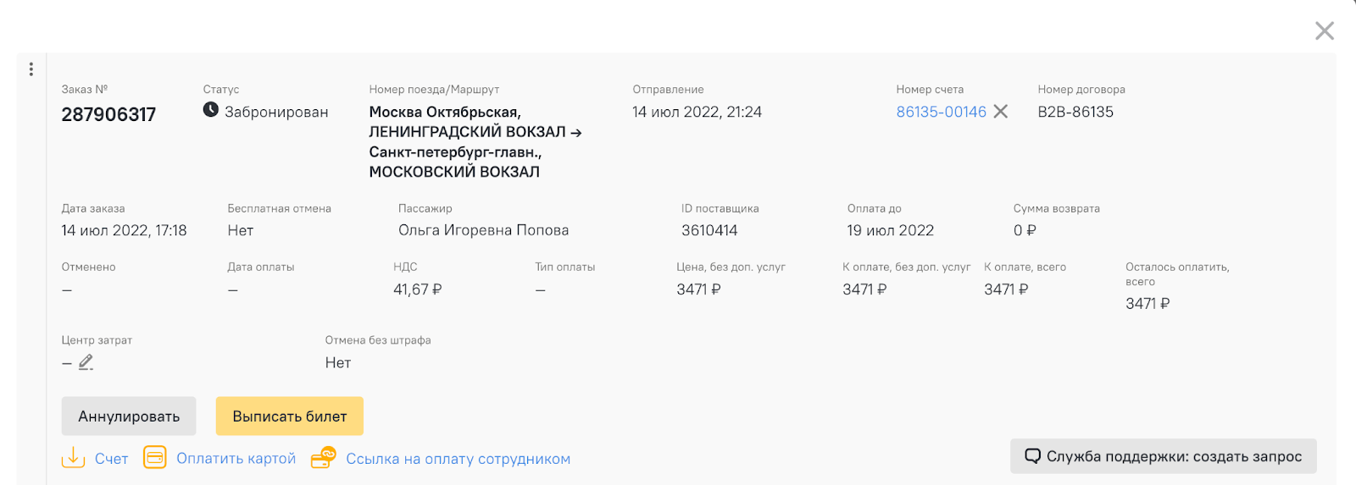Click the route Москва Октябрьская text
Image resolution: width=1356 pixels, height=485 pixels.
[x=445, y=112]
